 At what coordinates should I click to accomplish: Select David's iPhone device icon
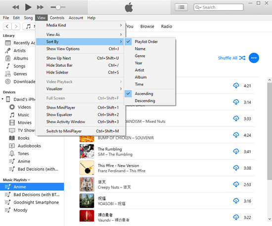8,99
